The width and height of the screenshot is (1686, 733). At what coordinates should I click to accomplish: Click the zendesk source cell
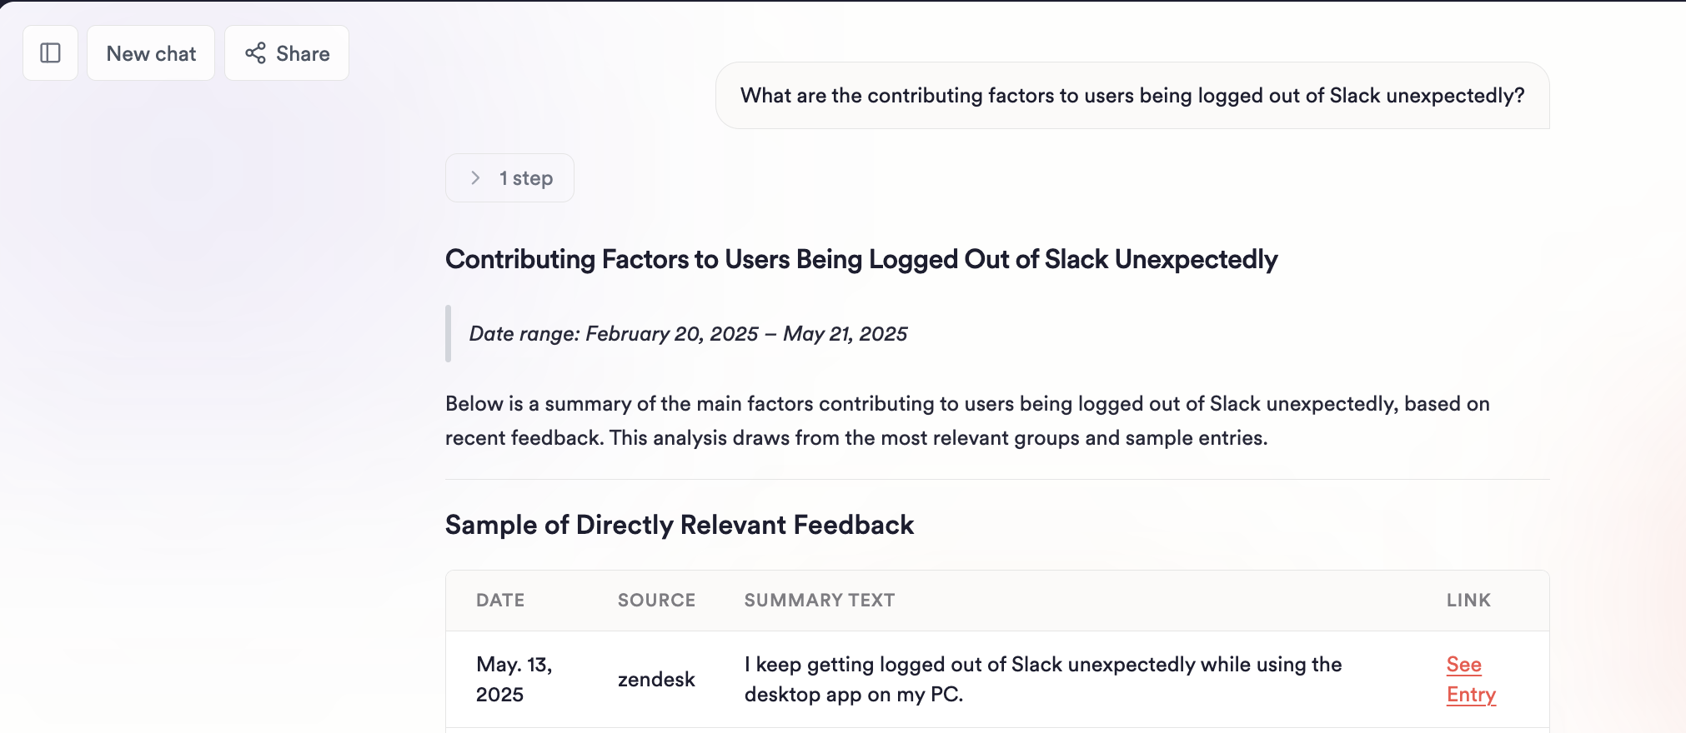coord(656,680)
